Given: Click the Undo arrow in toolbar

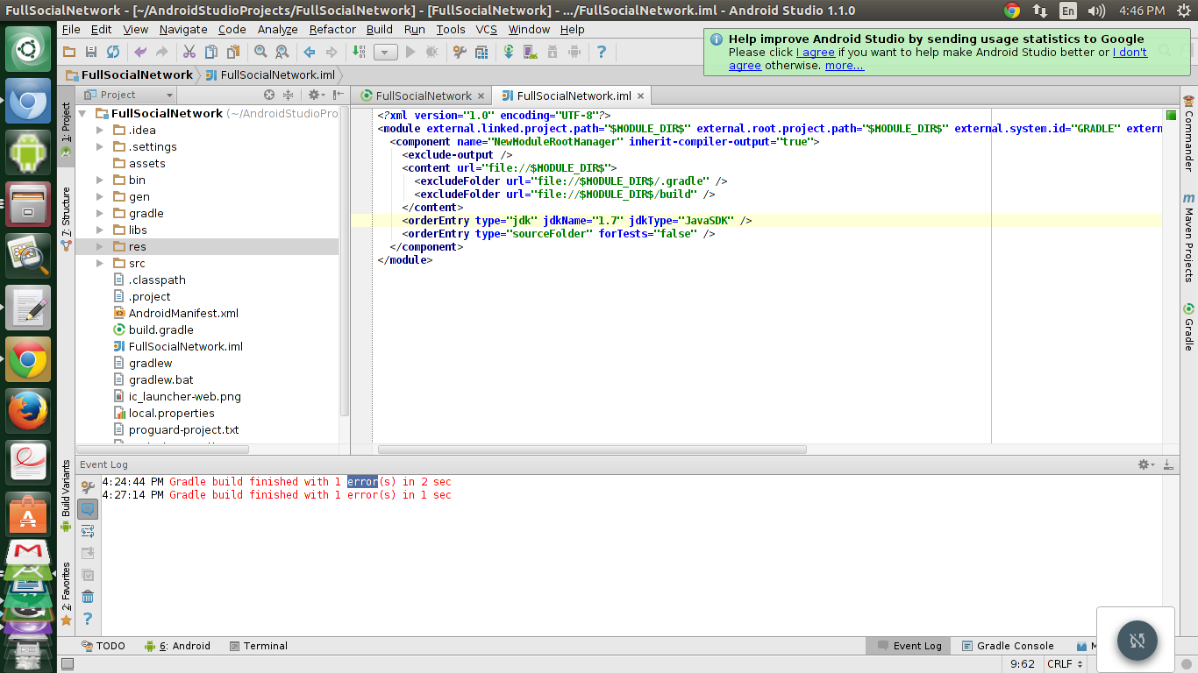Looking at the screenshot, I should (x=140, y=53).
